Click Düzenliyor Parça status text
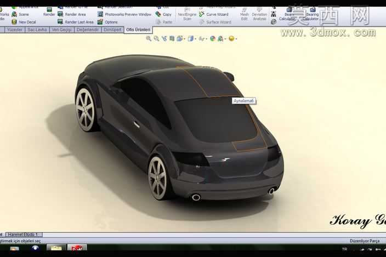This screenshot has height=257, width=386. tap(364, 241)
